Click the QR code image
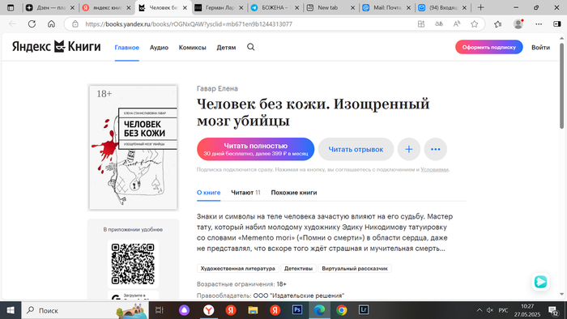 (x=133, y=263)
